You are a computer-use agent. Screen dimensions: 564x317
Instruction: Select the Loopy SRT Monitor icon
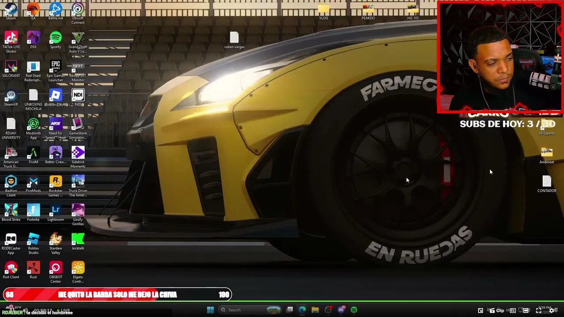point(78,71)
